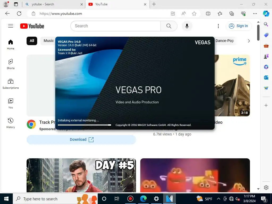This screenshot has width=272, height=204.
Task: Open Read aloud in address bar
Action: 184,14
